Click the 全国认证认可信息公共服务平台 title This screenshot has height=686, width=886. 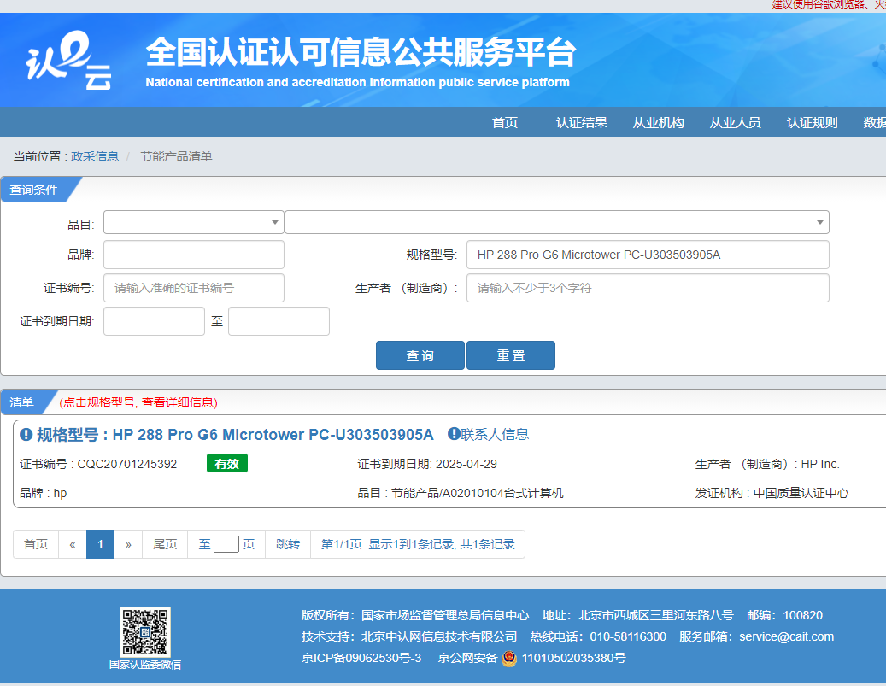point(361,52)
